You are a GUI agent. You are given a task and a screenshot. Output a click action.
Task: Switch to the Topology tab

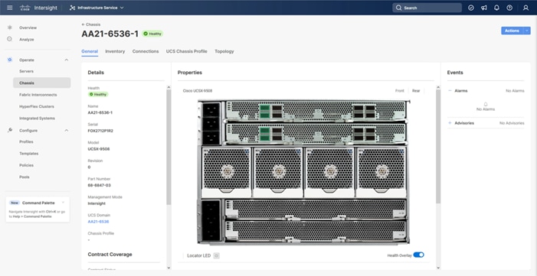pyautogui.click(x=224, y=51)
